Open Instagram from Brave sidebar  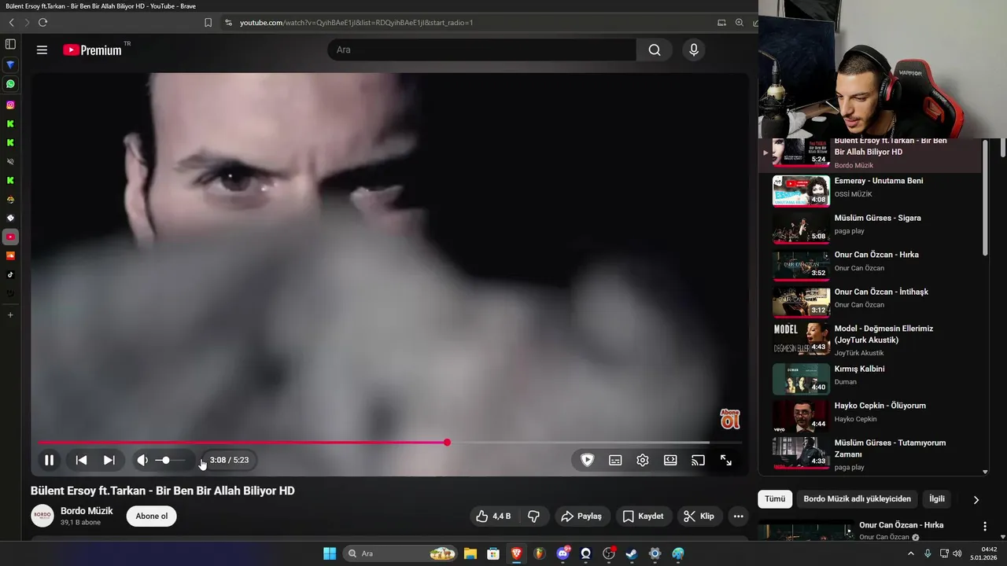pos(10,105)
